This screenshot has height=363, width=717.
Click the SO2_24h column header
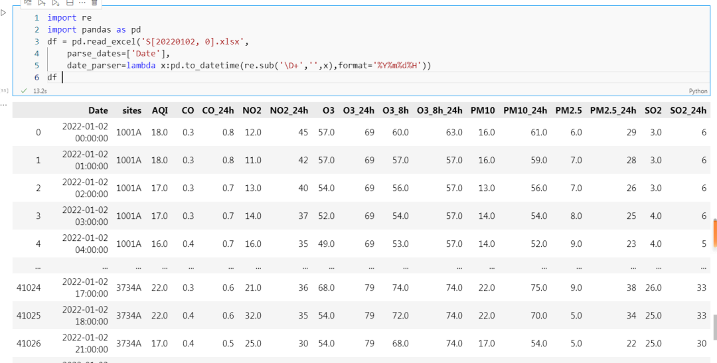click(x=688, y=110)
